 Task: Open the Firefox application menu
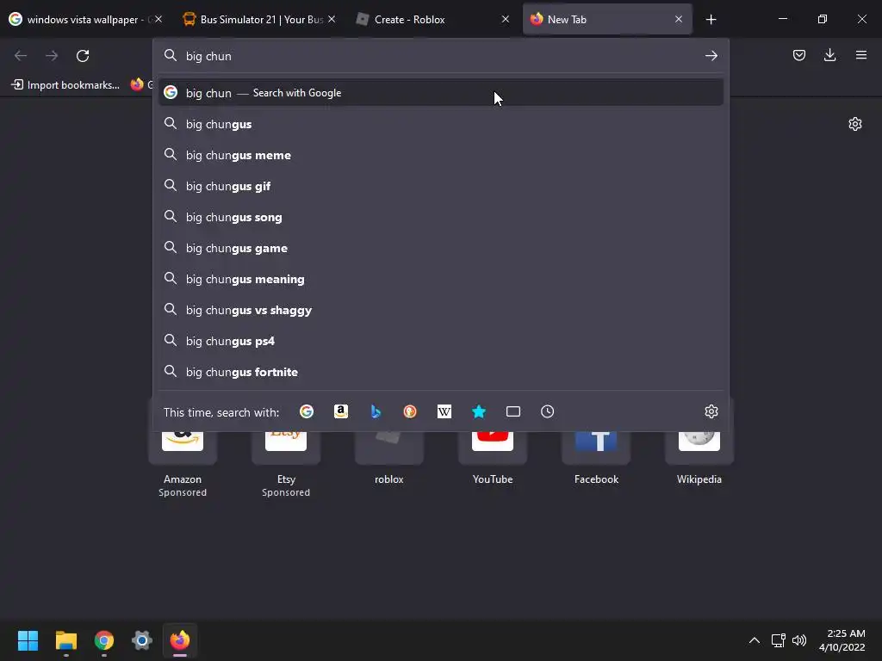860,55
